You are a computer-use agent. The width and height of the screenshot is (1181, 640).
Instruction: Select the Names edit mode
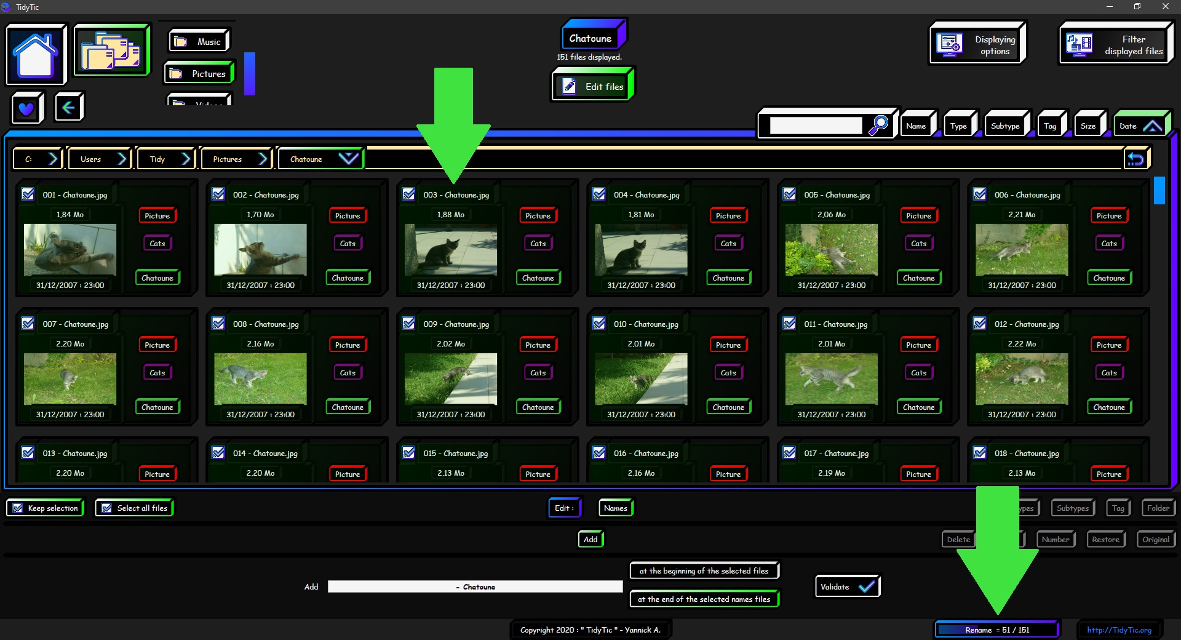point(616,508)
